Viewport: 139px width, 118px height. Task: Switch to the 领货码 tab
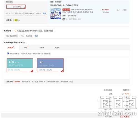(x=57, y=47)
